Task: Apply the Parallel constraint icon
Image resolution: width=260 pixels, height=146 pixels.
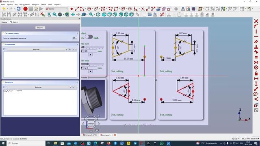Action: [x=256, y=42]
